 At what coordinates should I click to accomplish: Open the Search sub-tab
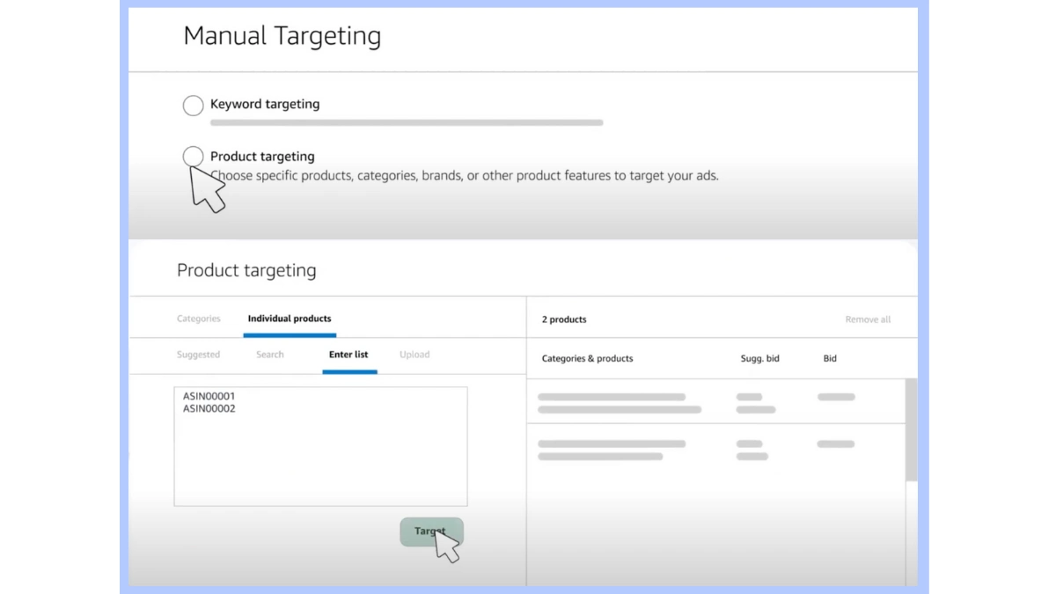[270, 355]
